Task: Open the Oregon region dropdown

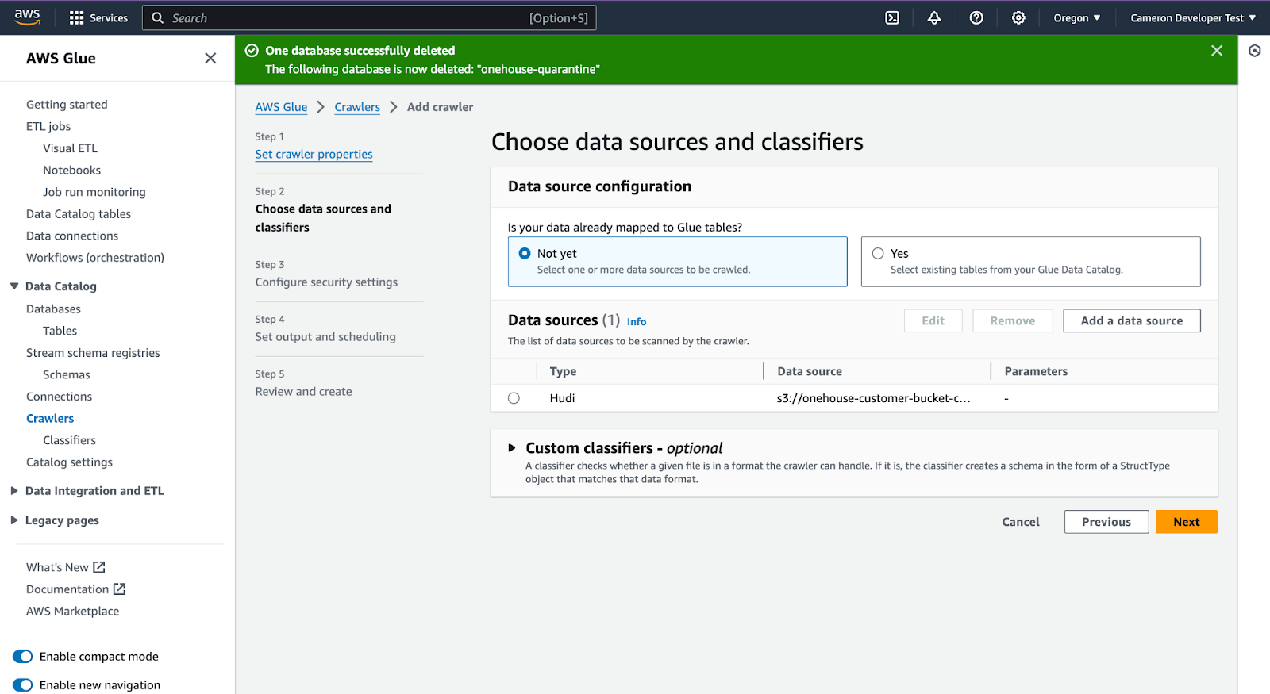Action: (x=1076, y=17)
